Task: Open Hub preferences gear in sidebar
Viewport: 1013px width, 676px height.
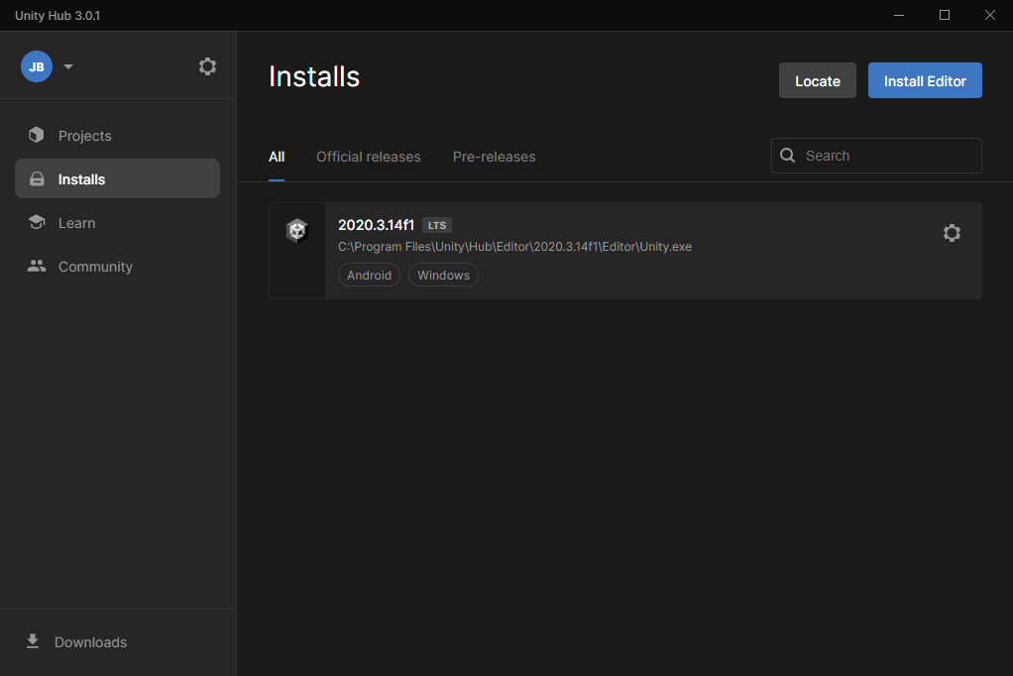Action: click(207, 66)
